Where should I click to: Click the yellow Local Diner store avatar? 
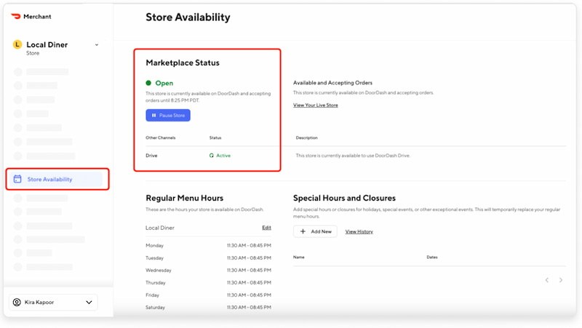[17, 45]
